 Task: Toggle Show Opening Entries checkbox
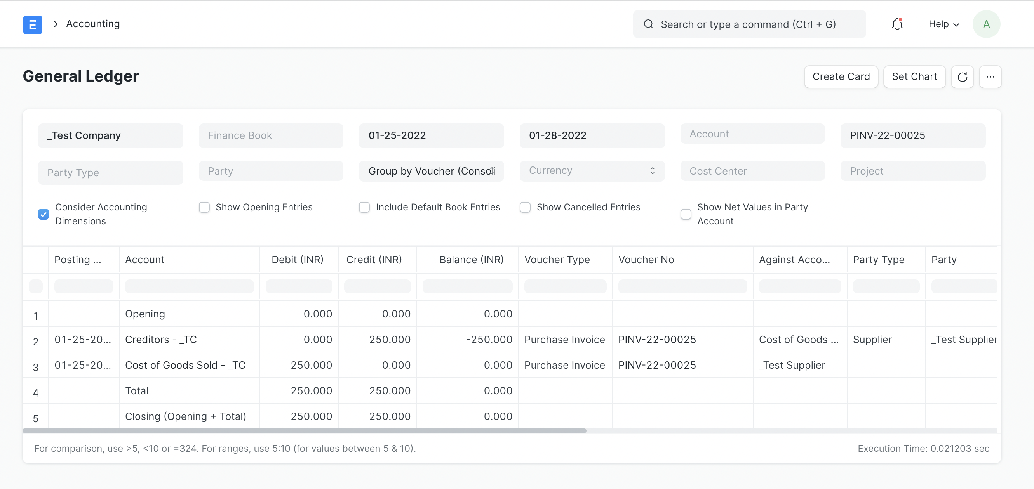(204, 207)
